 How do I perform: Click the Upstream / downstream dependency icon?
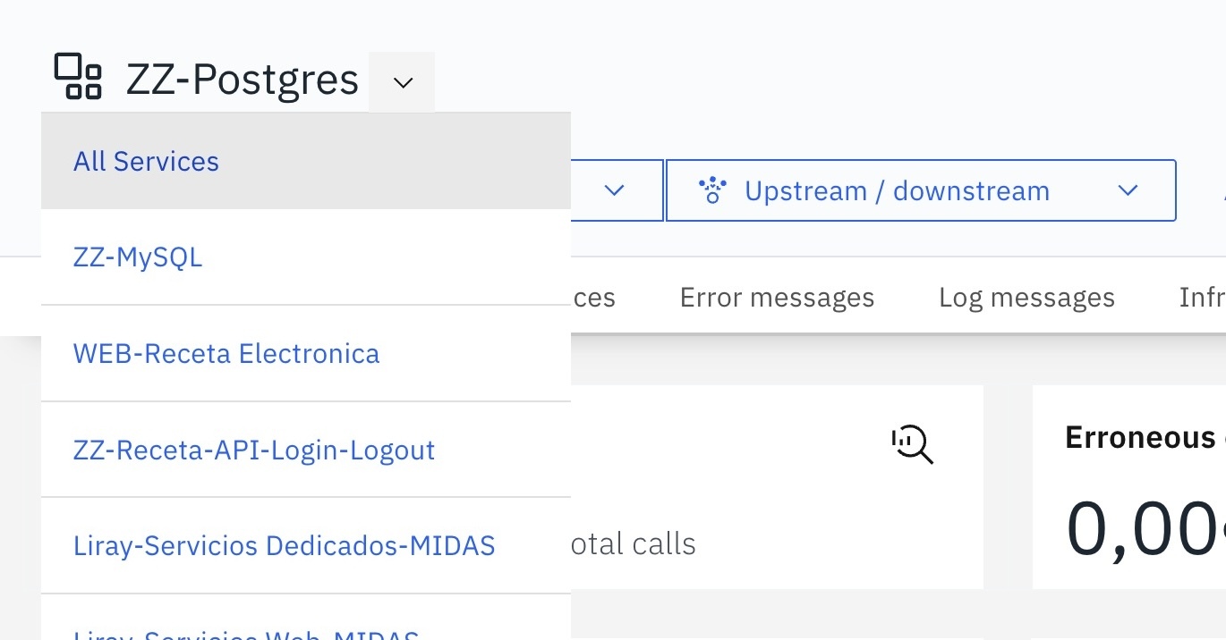[712, 190]
